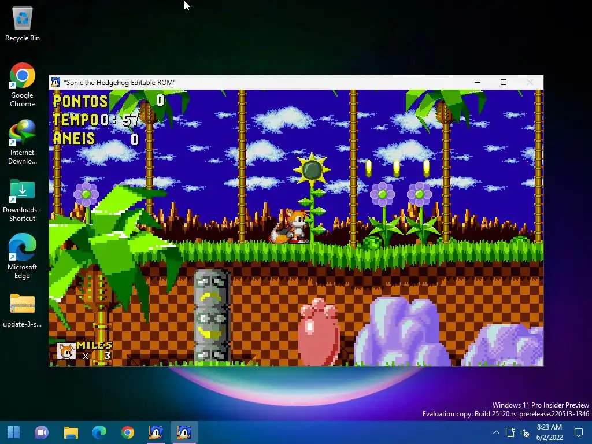Select the update-3-s... zip folder icon
This screenshot has width=592, height=444.
click(x=23, y=310)
